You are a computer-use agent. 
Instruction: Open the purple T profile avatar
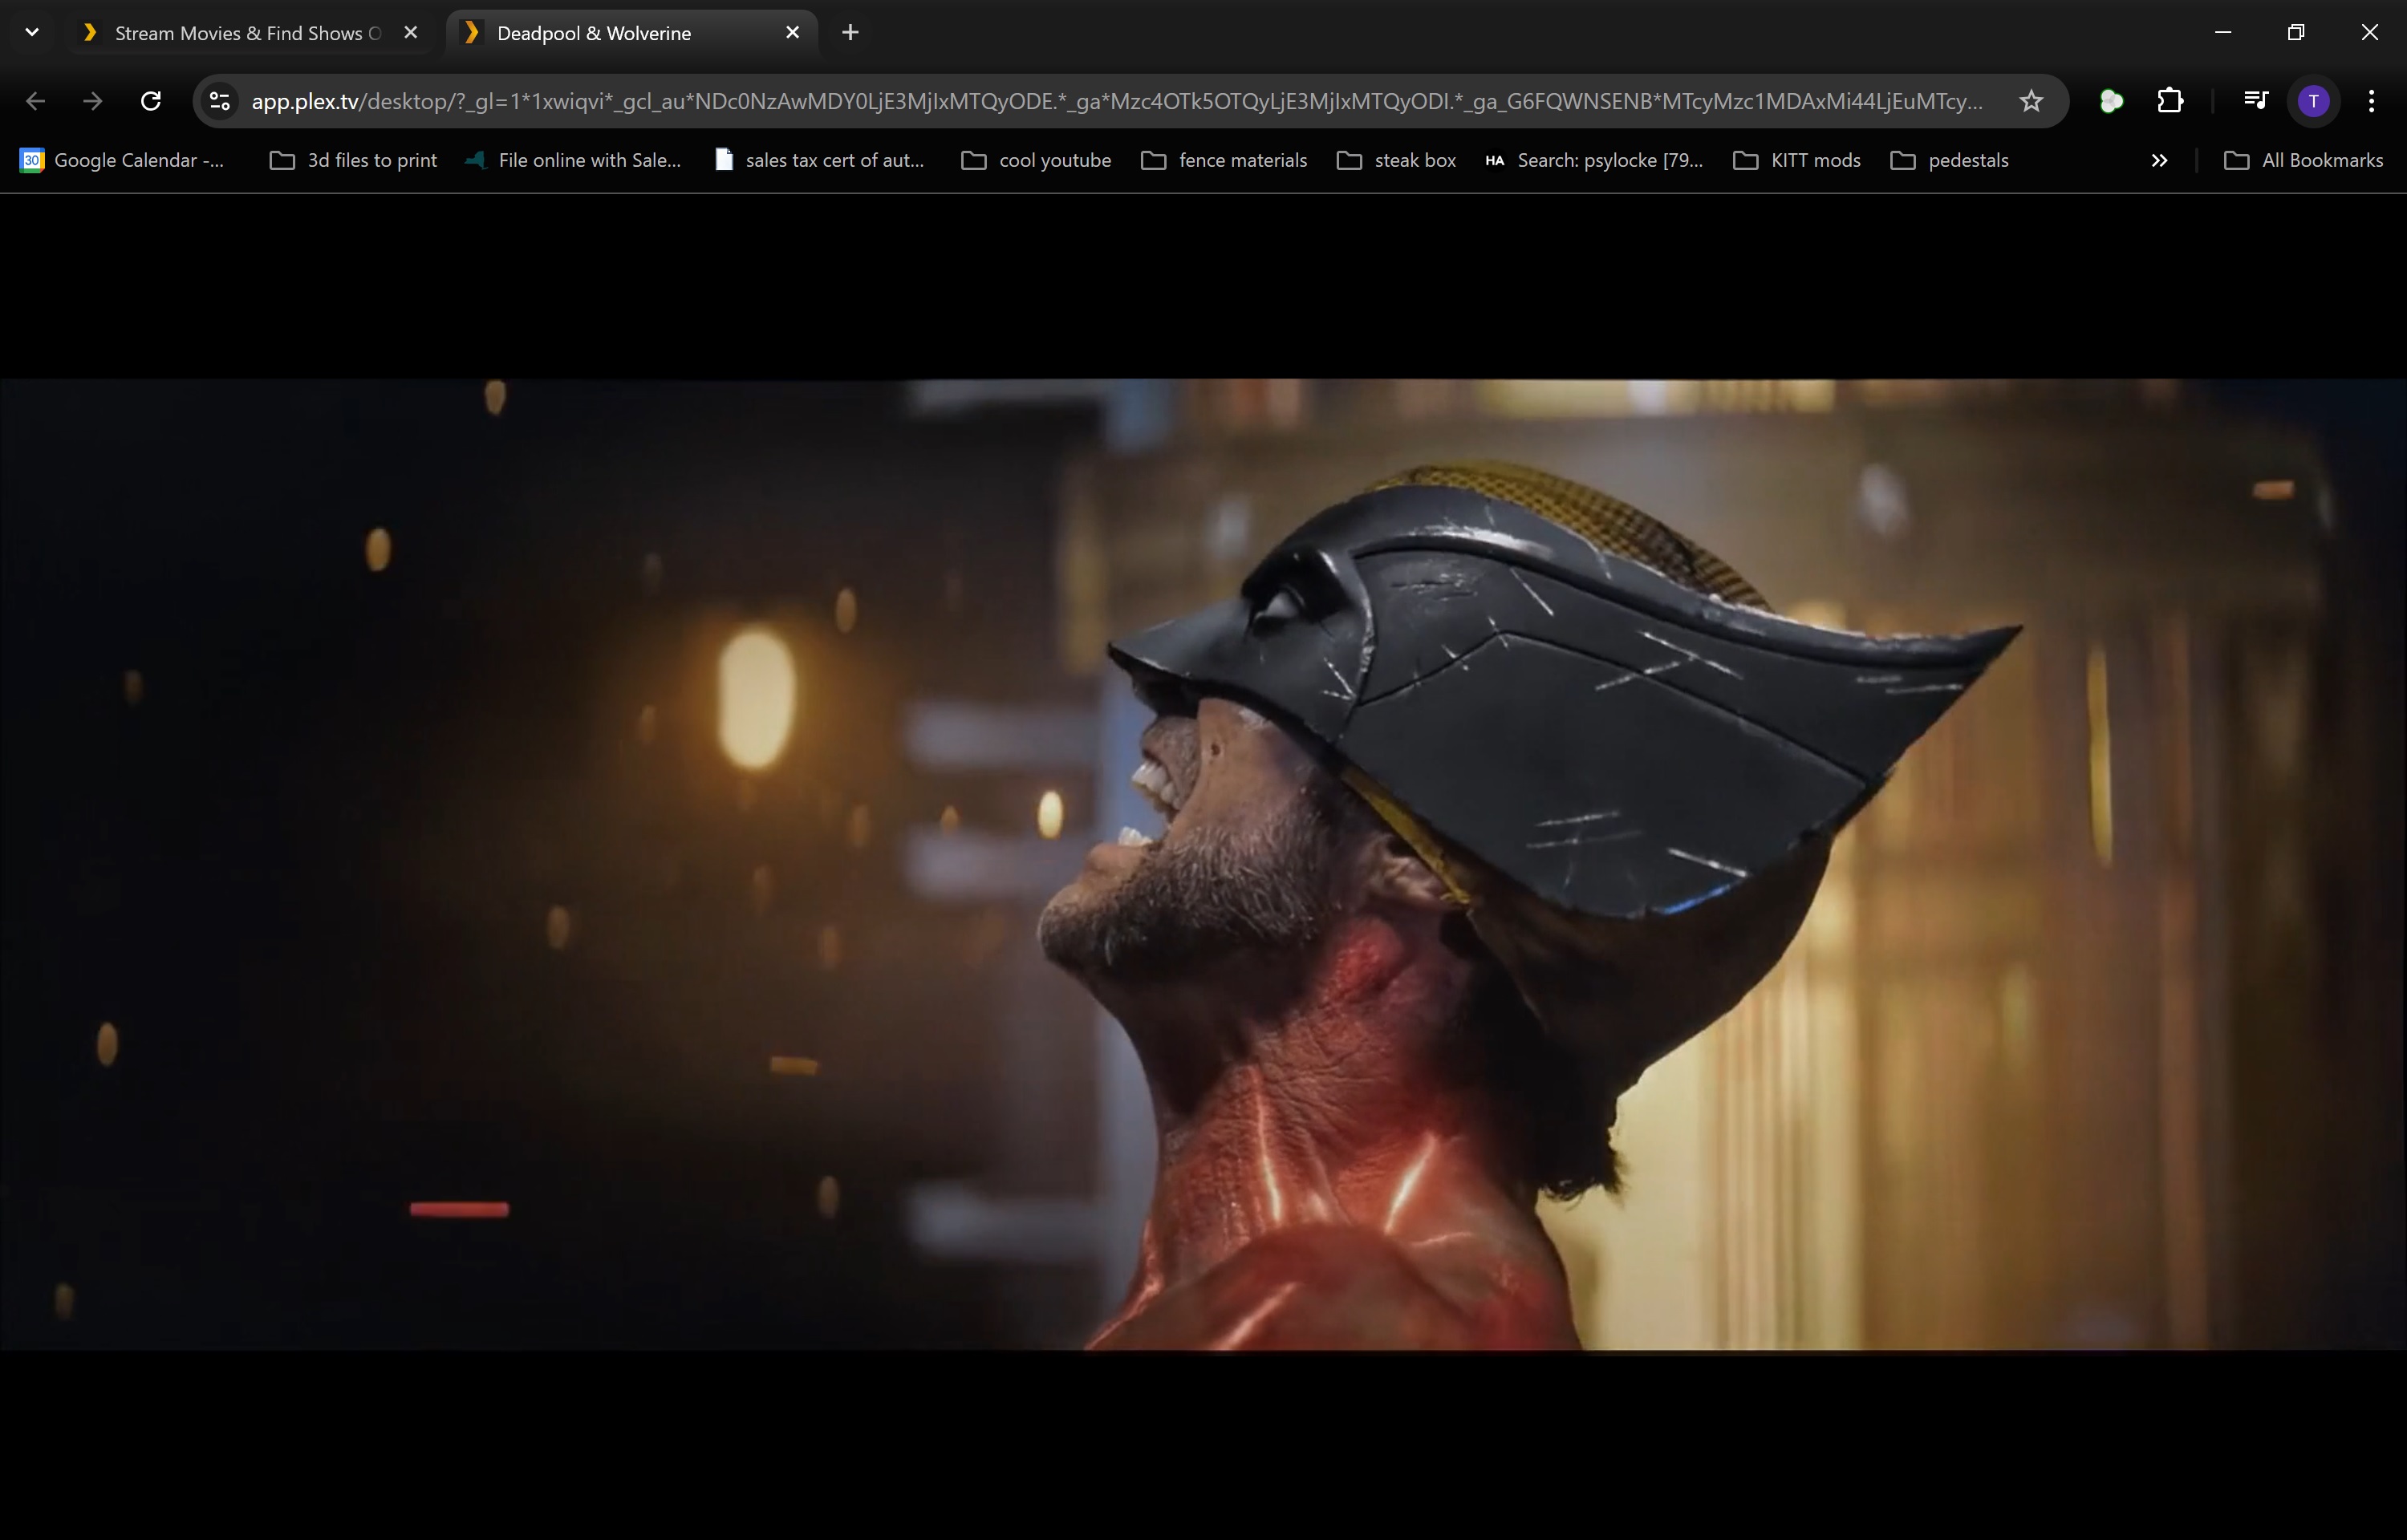(2313, 101)
